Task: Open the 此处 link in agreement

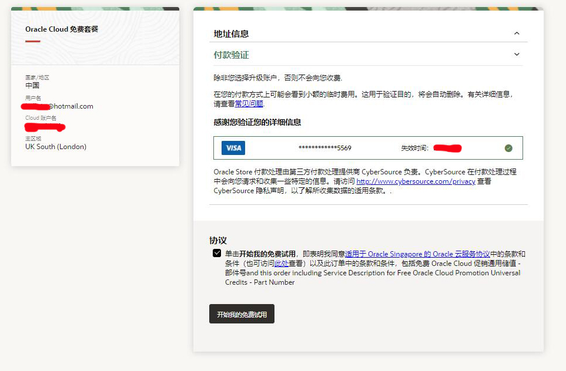Action: 282,263
